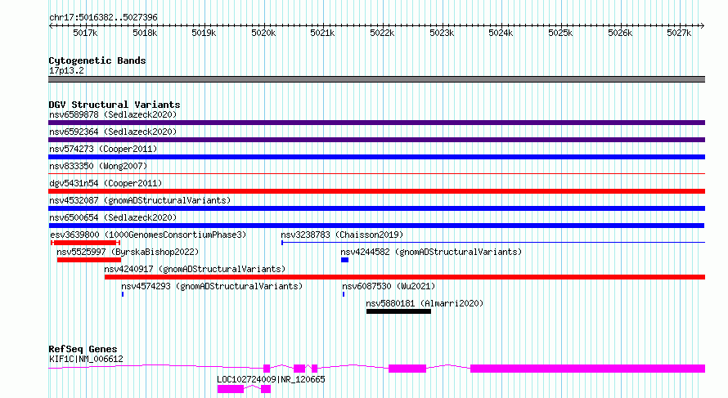Select the thin blue line under nsv3238783

(x=493, y=242)
